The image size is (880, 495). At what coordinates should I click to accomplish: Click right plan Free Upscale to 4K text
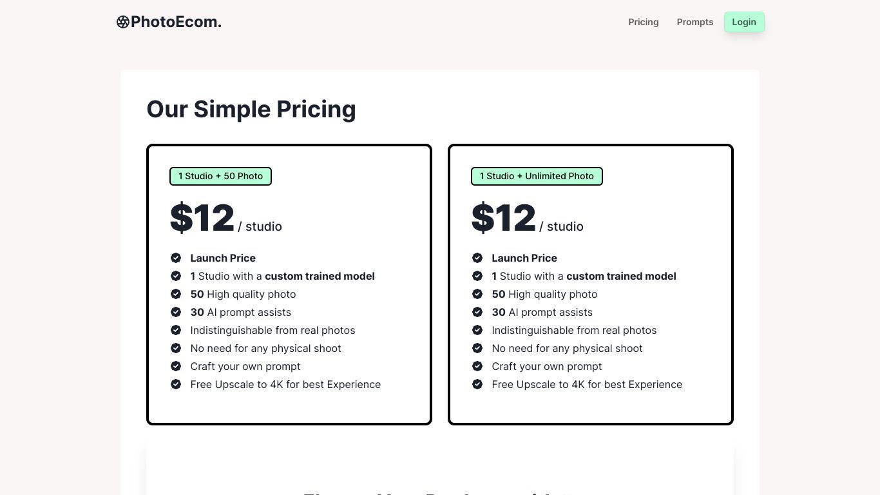point(587,384)
